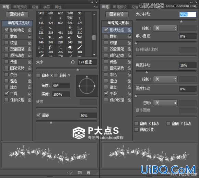
Task: Click brush list scroll down arrow
Action: coord(94,55)
